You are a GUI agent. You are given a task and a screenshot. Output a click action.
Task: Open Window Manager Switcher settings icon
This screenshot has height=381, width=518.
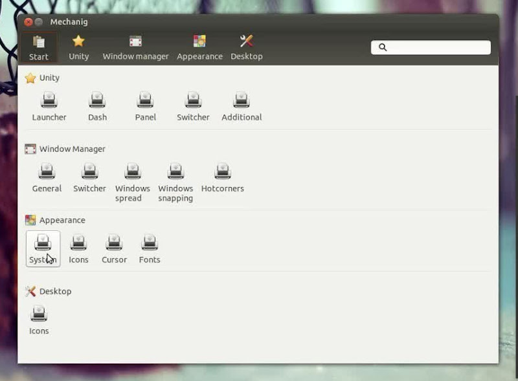click(89, 178)
